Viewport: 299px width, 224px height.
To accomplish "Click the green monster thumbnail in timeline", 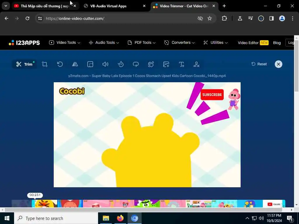I will (x=147, y=203).
